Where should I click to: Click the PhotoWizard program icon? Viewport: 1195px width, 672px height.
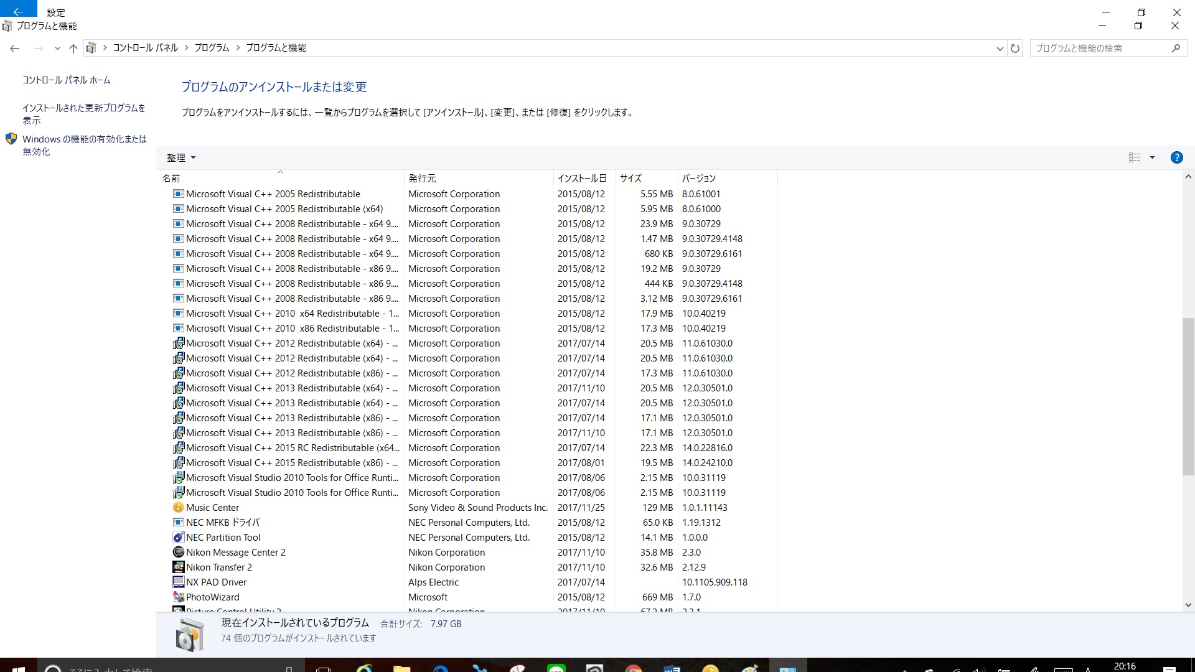tap(179, 597)
